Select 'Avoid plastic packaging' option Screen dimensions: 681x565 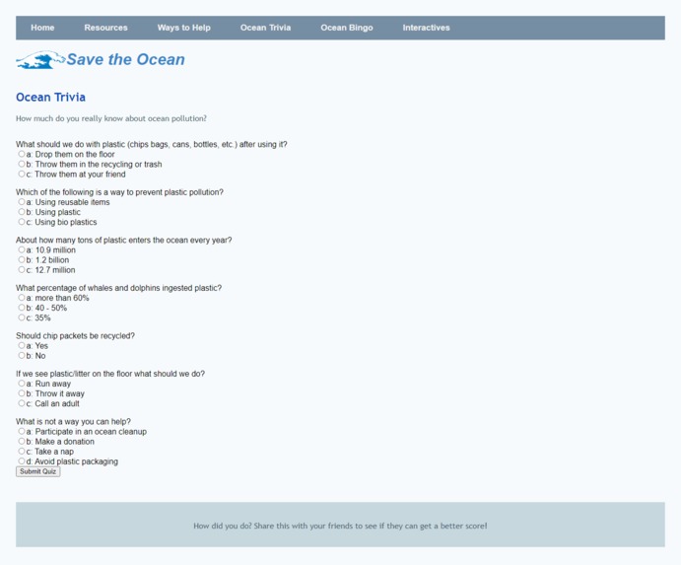(22, 460)
